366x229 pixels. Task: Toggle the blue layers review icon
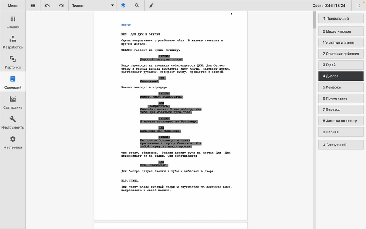(x=123, y=5)
